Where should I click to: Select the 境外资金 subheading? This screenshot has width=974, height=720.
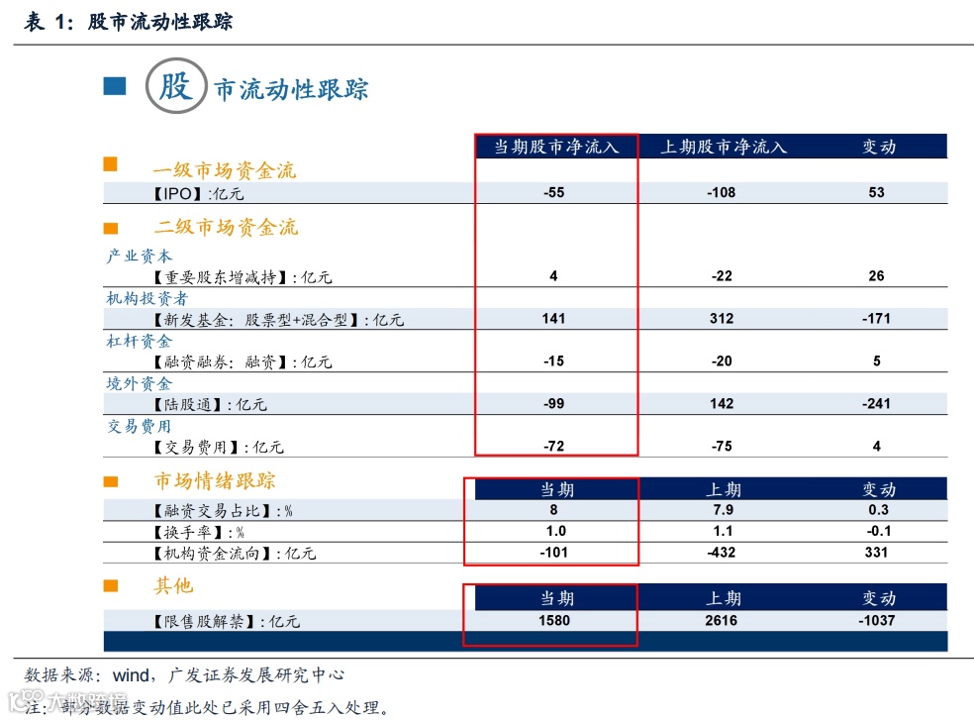point(140,383)
